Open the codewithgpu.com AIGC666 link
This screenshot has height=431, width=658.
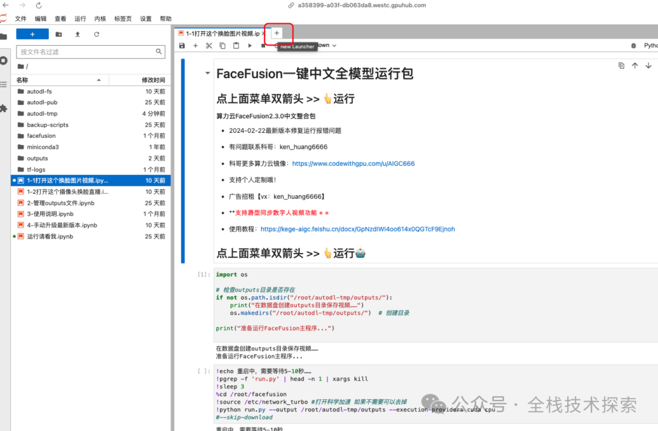(x=353, y=163)
